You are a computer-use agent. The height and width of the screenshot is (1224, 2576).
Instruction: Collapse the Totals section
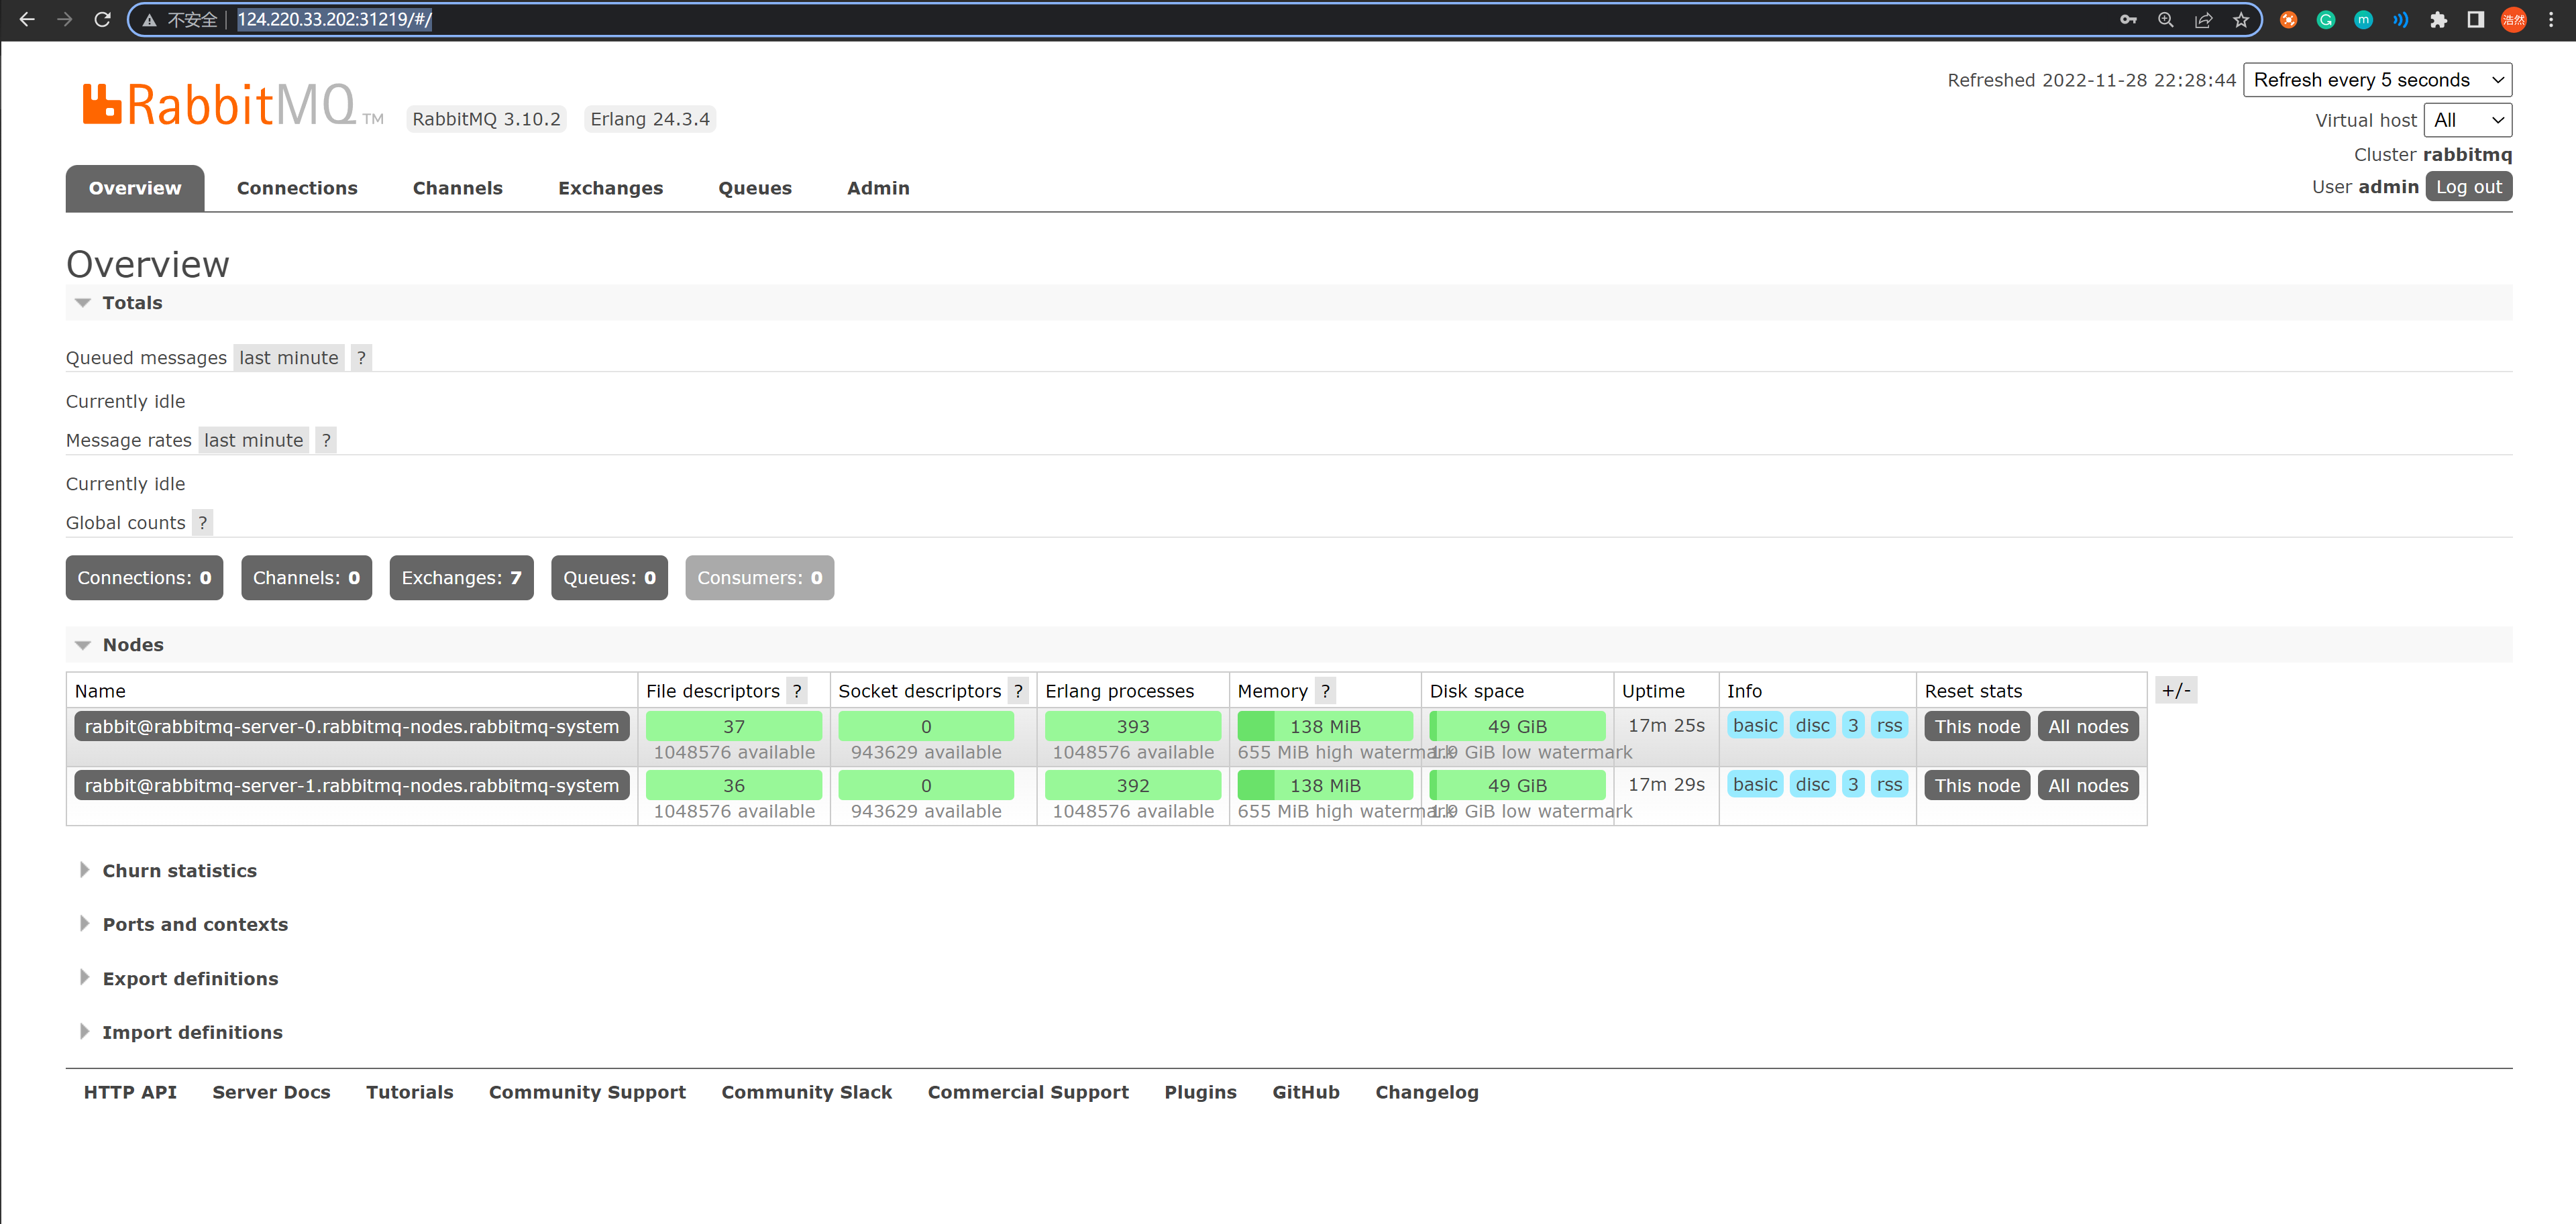tap(131, 303)
